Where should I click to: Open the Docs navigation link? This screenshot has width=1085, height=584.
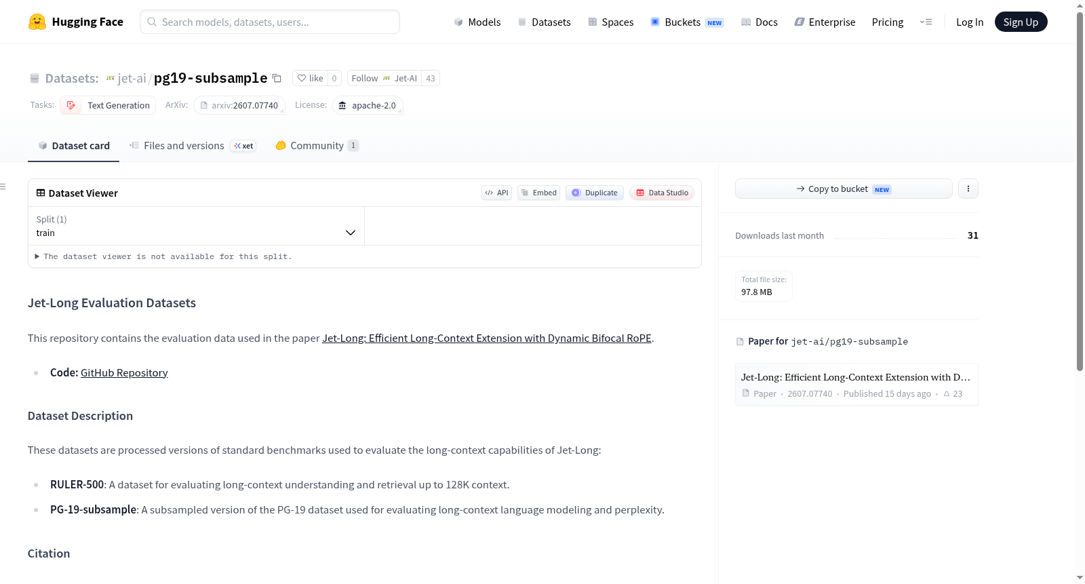pos(759,22)
